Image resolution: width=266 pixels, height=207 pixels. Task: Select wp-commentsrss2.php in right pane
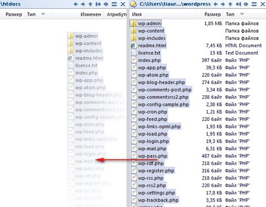click(x=163, y=97)
